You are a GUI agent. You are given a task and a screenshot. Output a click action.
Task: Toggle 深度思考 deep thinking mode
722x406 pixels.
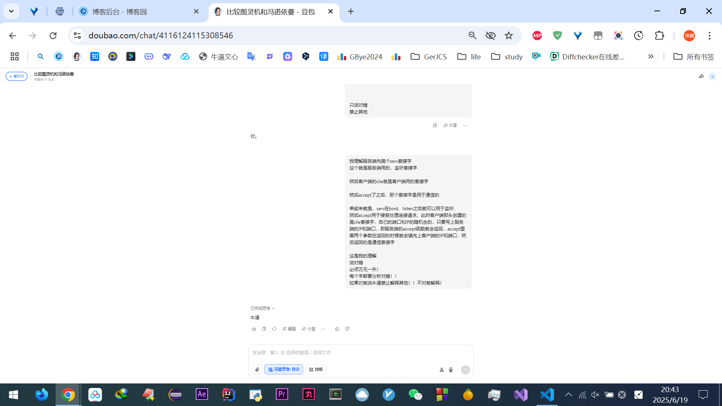[284, 370]
